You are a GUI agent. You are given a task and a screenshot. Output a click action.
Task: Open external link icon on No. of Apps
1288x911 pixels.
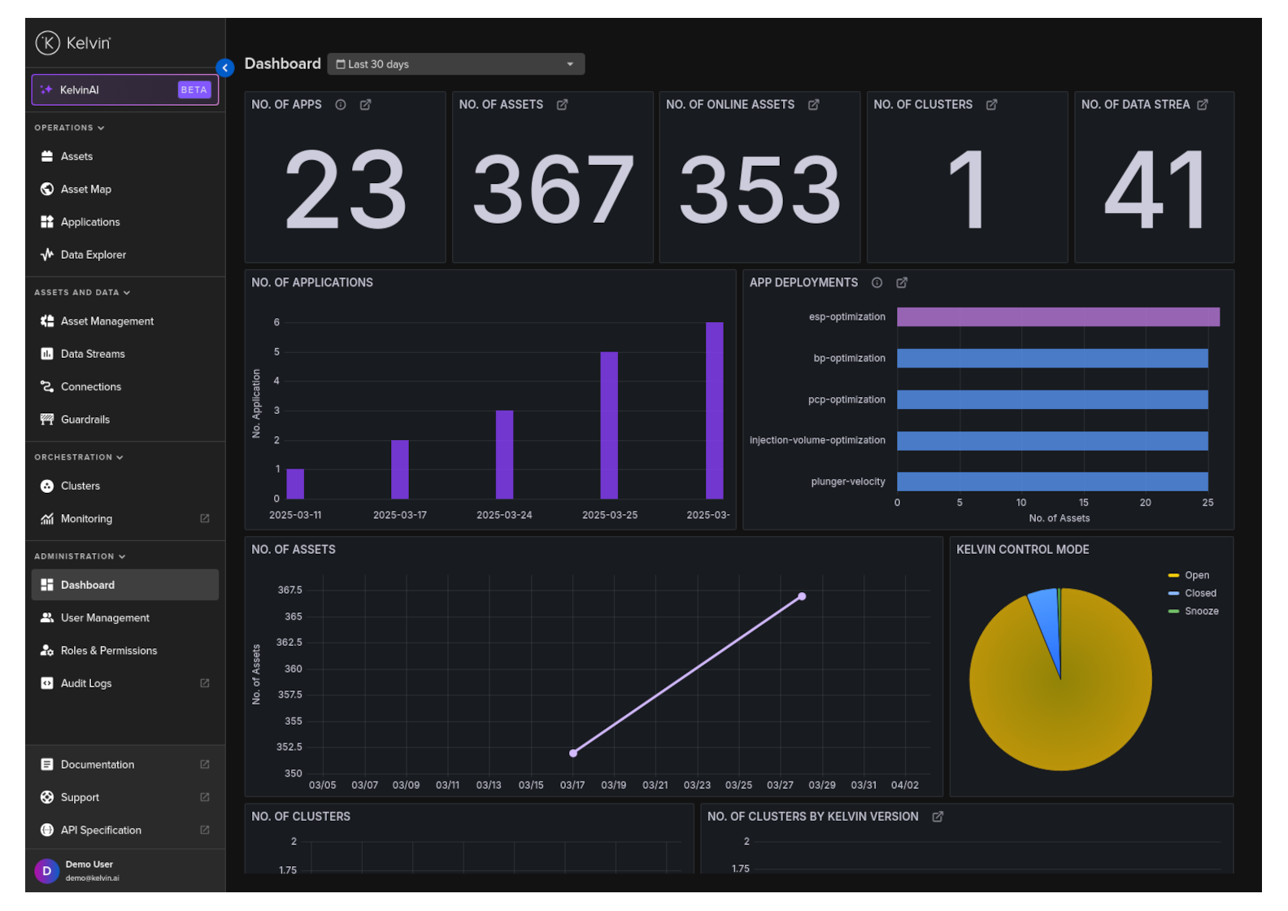tap(365, 105)
